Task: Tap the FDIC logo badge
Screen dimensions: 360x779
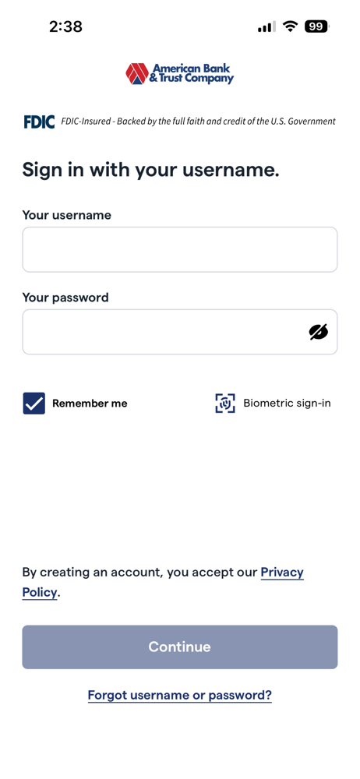Action: tap(39, 122)
